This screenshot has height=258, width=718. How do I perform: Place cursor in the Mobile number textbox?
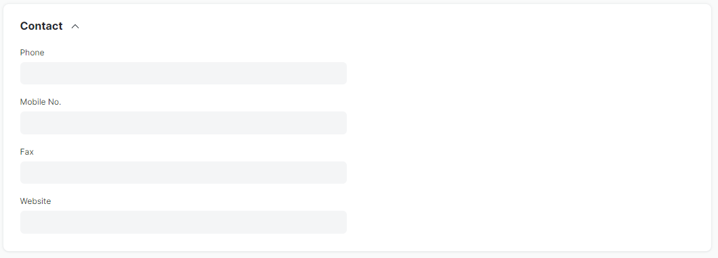(x=183, y=123)
